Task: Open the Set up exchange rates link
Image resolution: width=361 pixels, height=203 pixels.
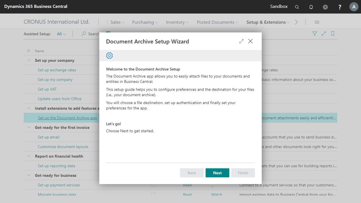Action: (57, 70)
